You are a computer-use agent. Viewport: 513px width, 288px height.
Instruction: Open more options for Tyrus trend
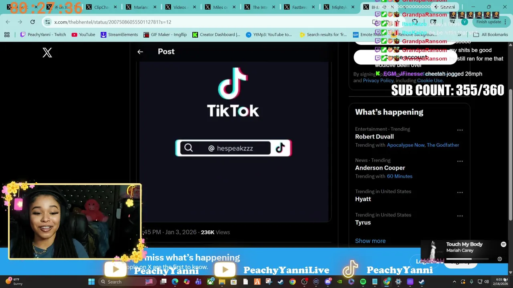[x=460, y=216]
